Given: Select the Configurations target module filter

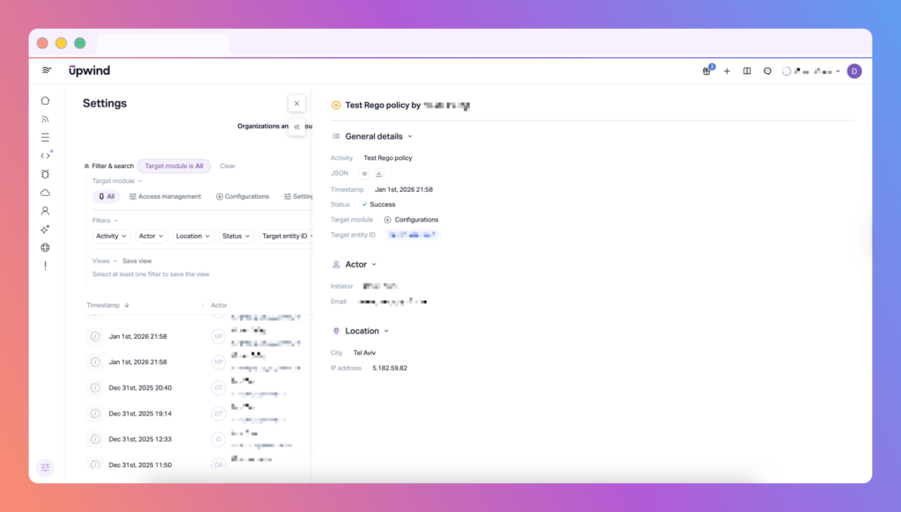Looking at the screenshot, I should 242,196.
